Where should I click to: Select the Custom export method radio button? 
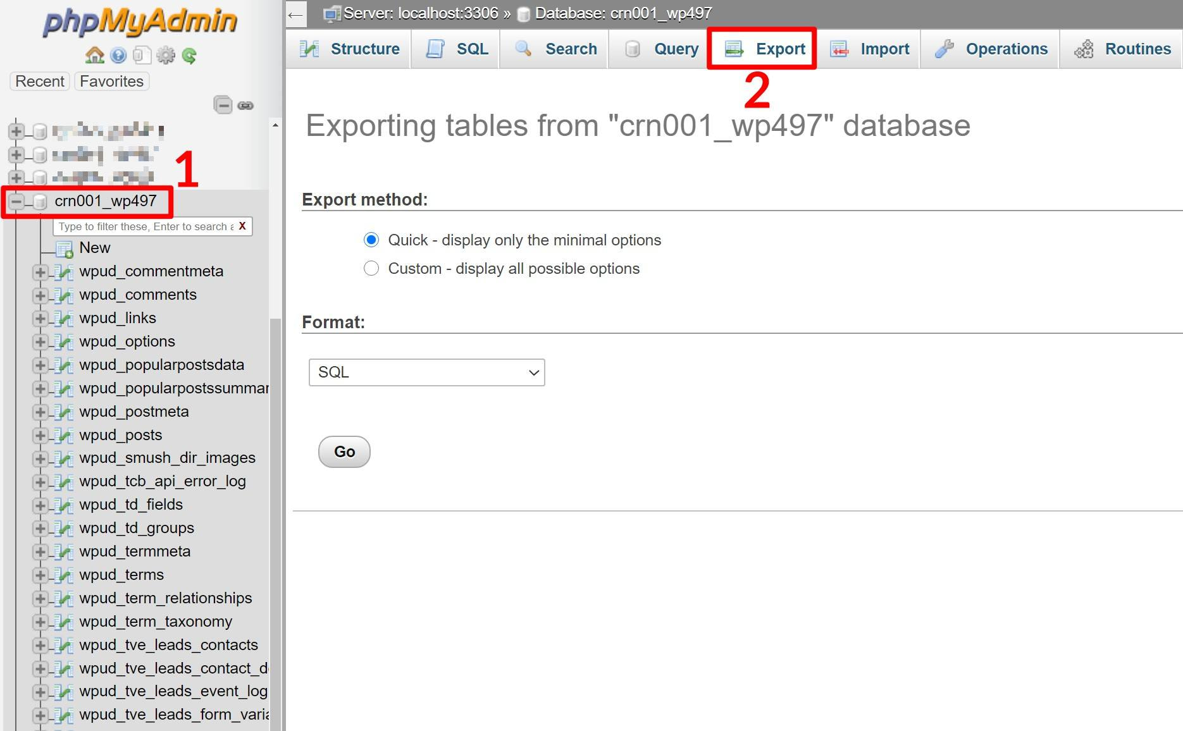(x=371, y=268)
